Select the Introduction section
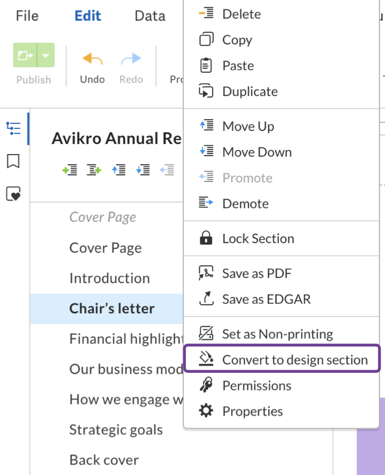 pos(109,278)
